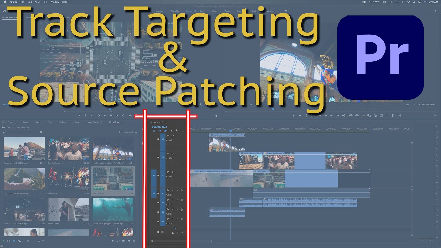
Task: Open File menu in menu bar
Action: point(22,2)
